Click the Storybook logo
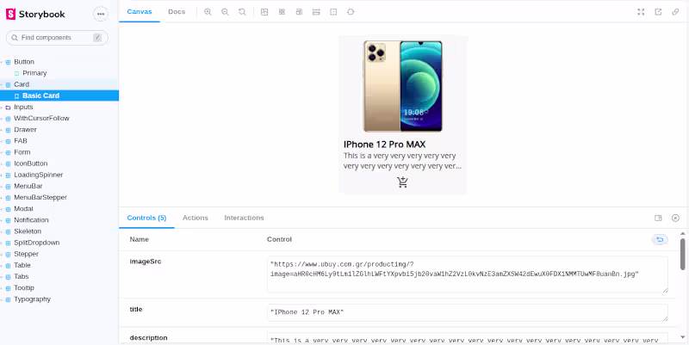The image size is (689, 345). [x=35, y=14]
